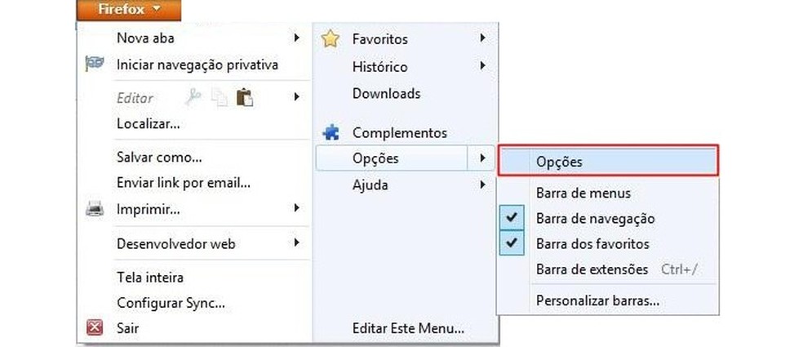Click Editar Este Menu...
Screen dimensions: 803x347
click(x=408, y=329)
